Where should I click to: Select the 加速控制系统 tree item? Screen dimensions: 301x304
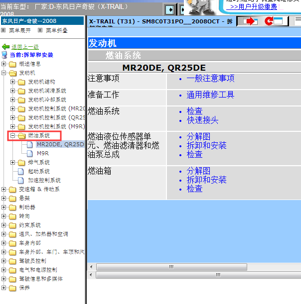pyautogui.click(x=44, y=180)
